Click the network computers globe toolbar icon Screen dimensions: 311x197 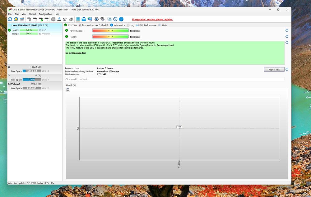[90, 19]
